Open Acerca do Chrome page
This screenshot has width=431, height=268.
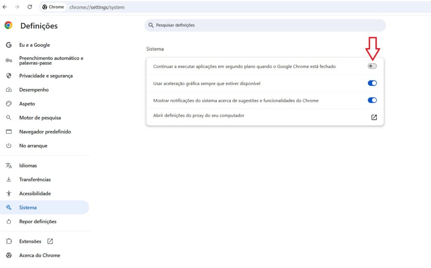pos(40,255)
